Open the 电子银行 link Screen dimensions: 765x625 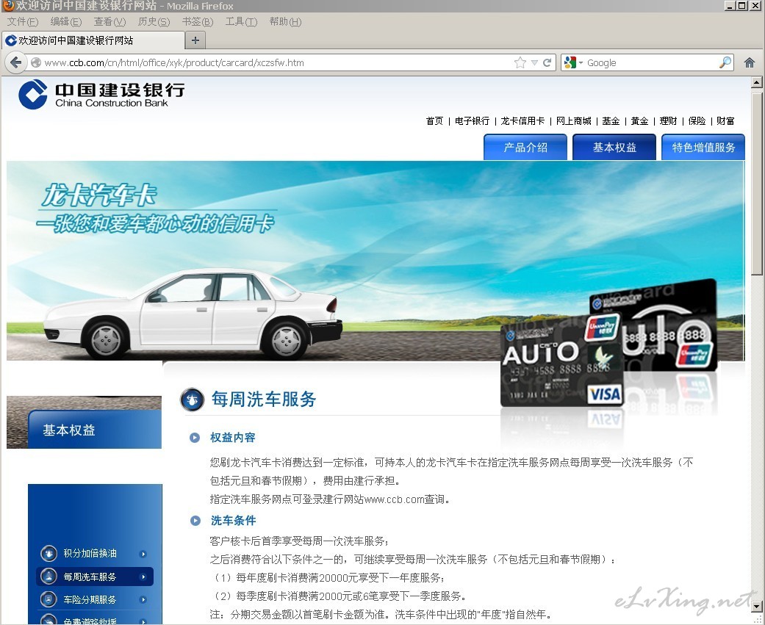(x=472, y=121)
